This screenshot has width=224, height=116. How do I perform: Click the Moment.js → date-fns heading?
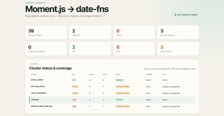point(67,9)
